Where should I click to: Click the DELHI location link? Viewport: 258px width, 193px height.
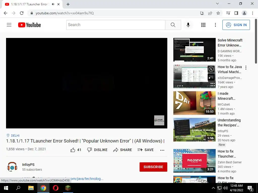[15, 135]
